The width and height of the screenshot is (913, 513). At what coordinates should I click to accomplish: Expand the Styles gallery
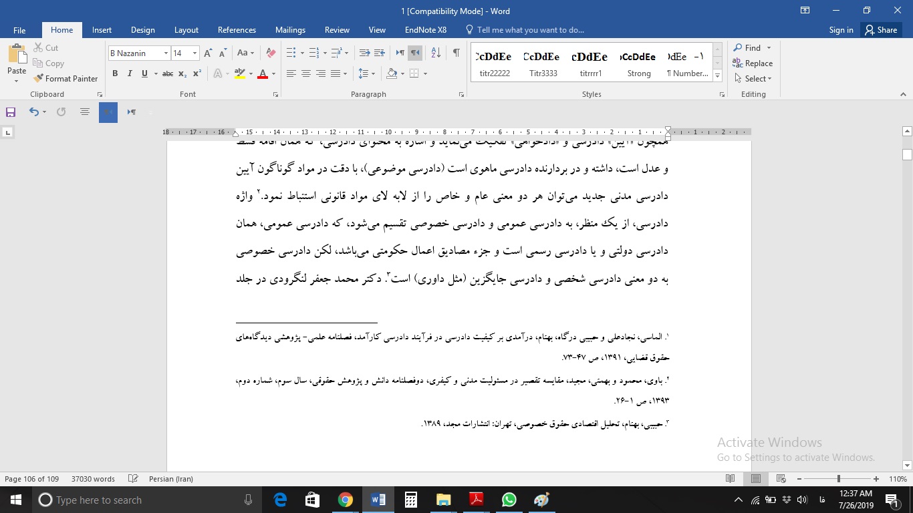tap(716, 74)
